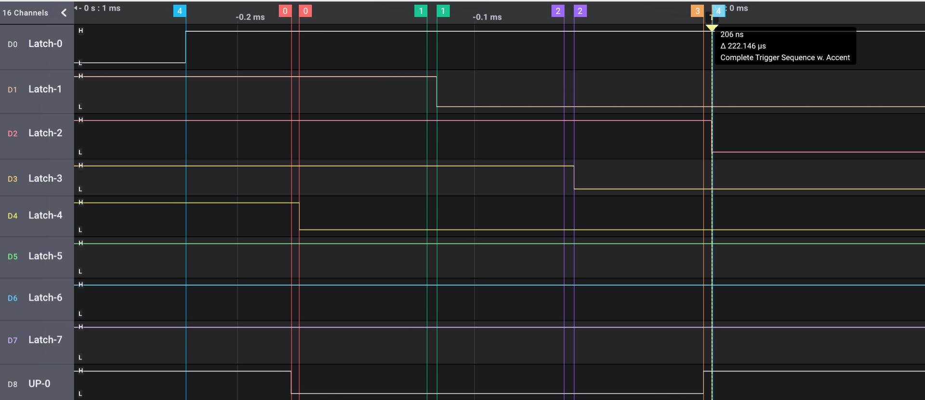Select the Latch-1 channel label
Image resolution: width=925 pixels, height=400 pixels.
click(x=45, y=89)
